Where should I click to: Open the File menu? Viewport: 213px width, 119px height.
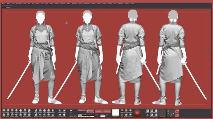(33, 4)
